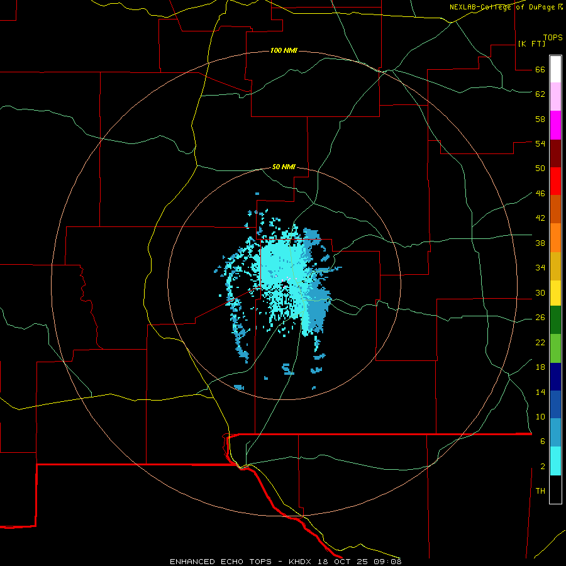Click the gold legend swatch near 34
This screenshot has width=566, height=566.
555,266
